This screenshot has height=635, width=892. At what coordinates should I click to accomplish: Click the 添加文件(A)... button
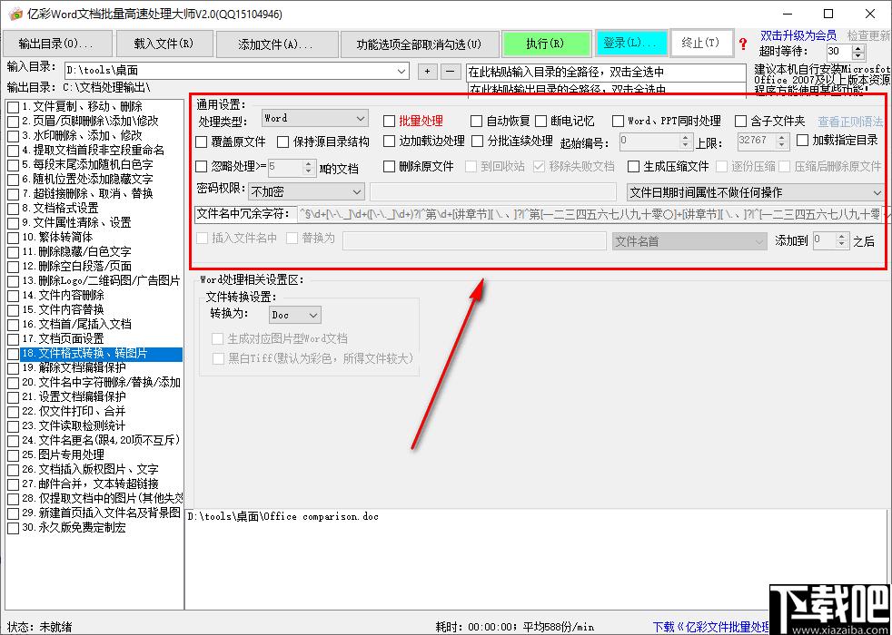tap(275, 44)
